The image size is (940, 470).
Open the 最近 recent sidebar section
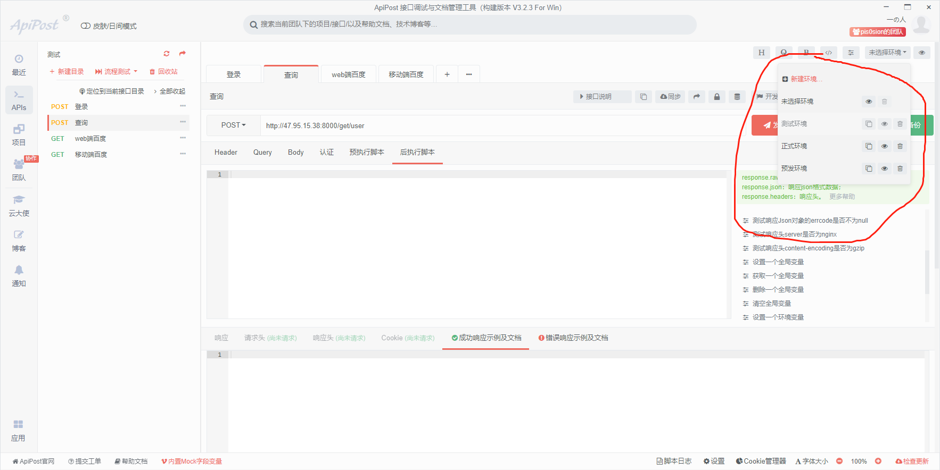pos(19,65)
